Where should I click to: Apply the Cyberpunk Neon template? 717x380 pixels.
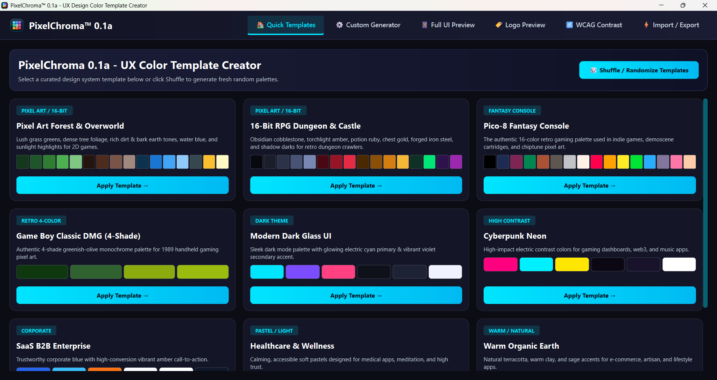click(x=590, y=295)
